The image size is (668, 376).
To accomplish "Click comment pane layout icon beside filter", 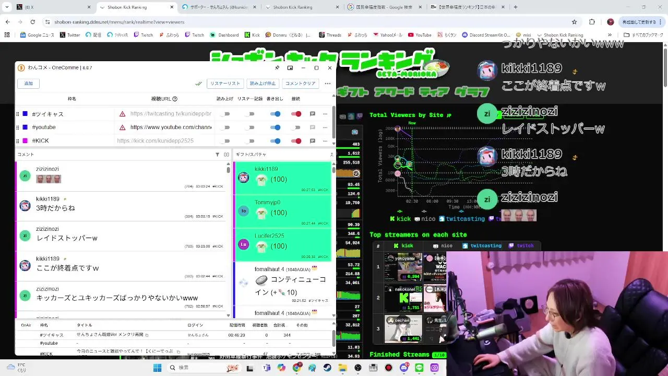I will pyautogui.click(x=226, y=155).
